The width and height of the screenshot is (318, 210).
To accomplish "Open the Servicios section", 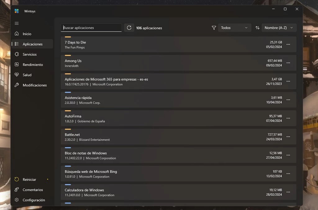I will pos(32,54).
